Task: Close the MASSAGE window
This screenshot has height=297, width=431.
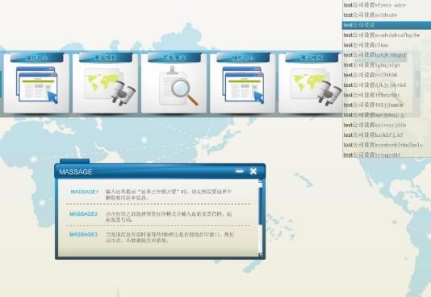Action: [x=253, y=171]
